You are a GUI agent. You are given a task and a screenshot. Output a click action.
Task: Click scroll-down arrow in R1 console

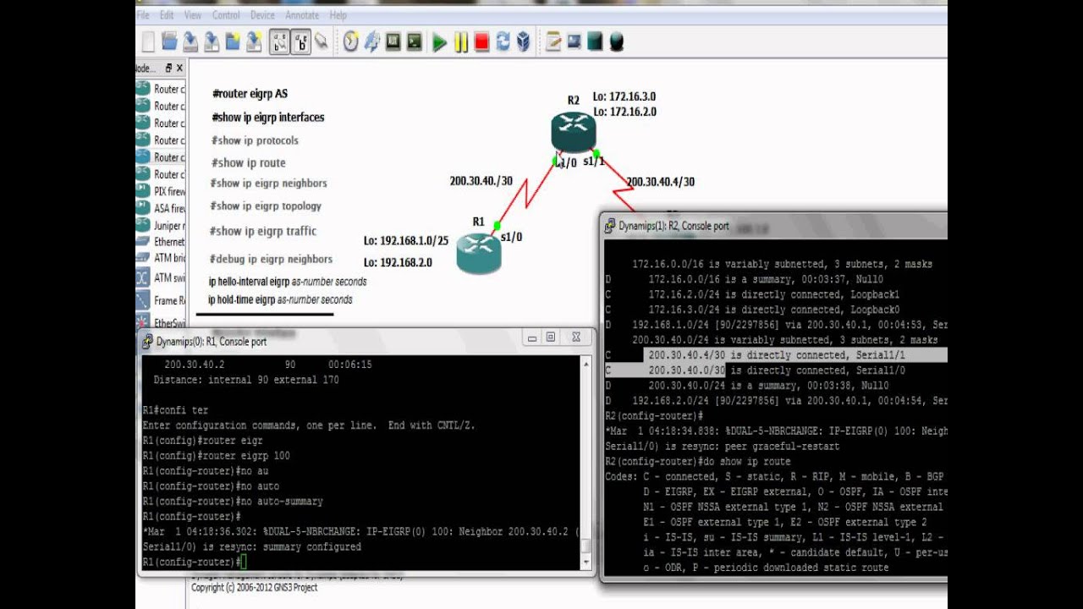pyautogui.click(x=586, y=562)
